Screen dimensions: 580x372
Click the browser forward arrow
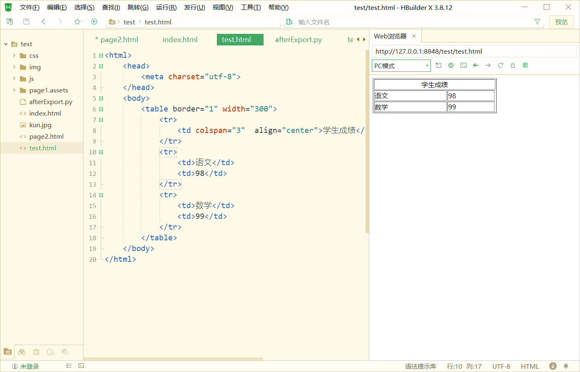tap(488, 65)
